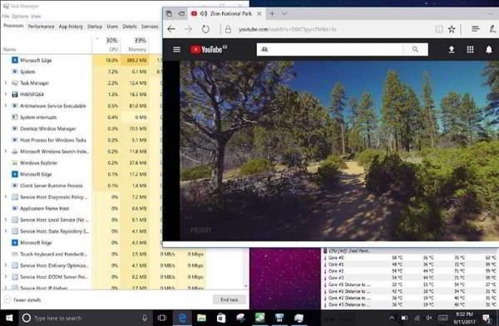Go back with Edge back arrow
The height and width of the screenshot is (326, 499).
(x=171, y=29)
